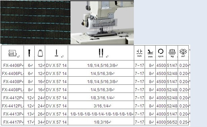Click the r.p.m speed icon
207x127 pixels.
(x=161, y=53)
